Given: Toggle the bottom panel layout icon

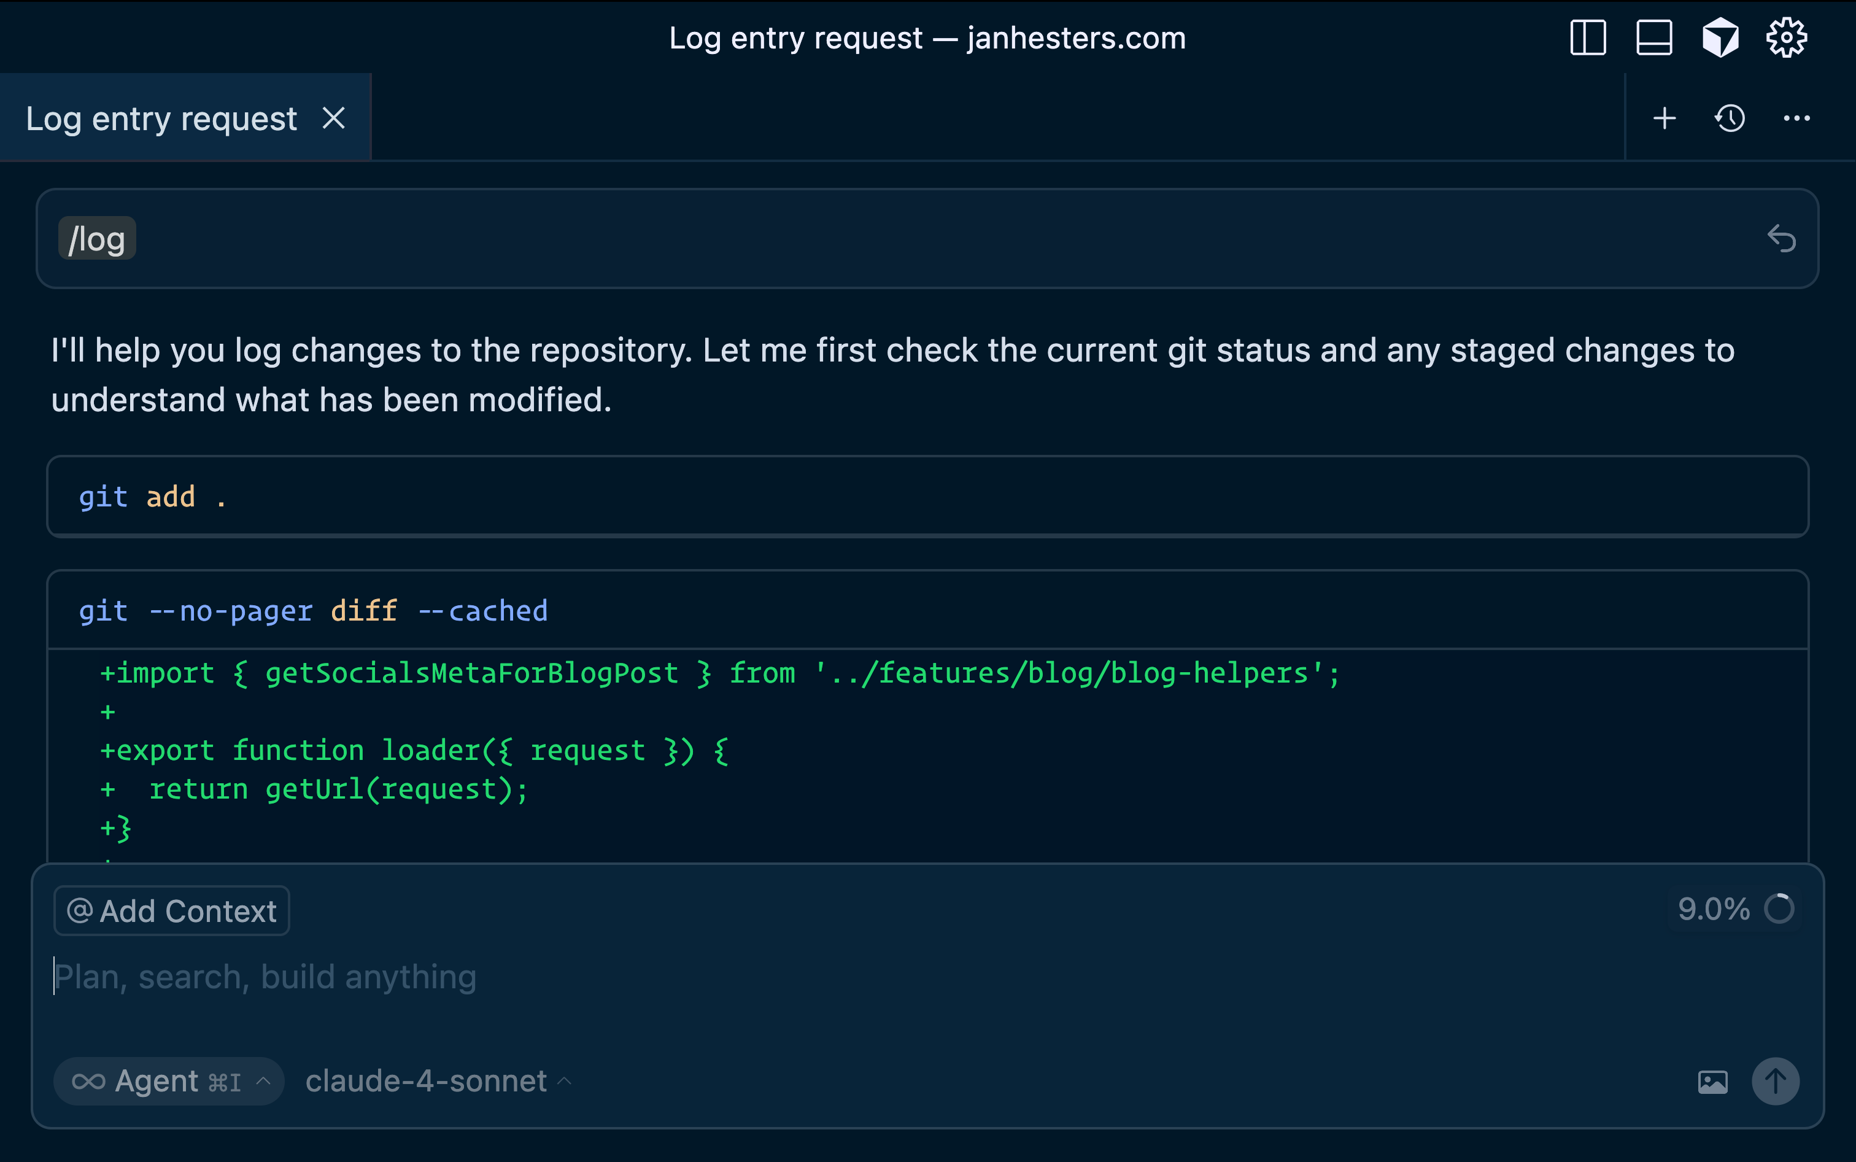Looking at the screenshot, I should (x=1654, y=37).
